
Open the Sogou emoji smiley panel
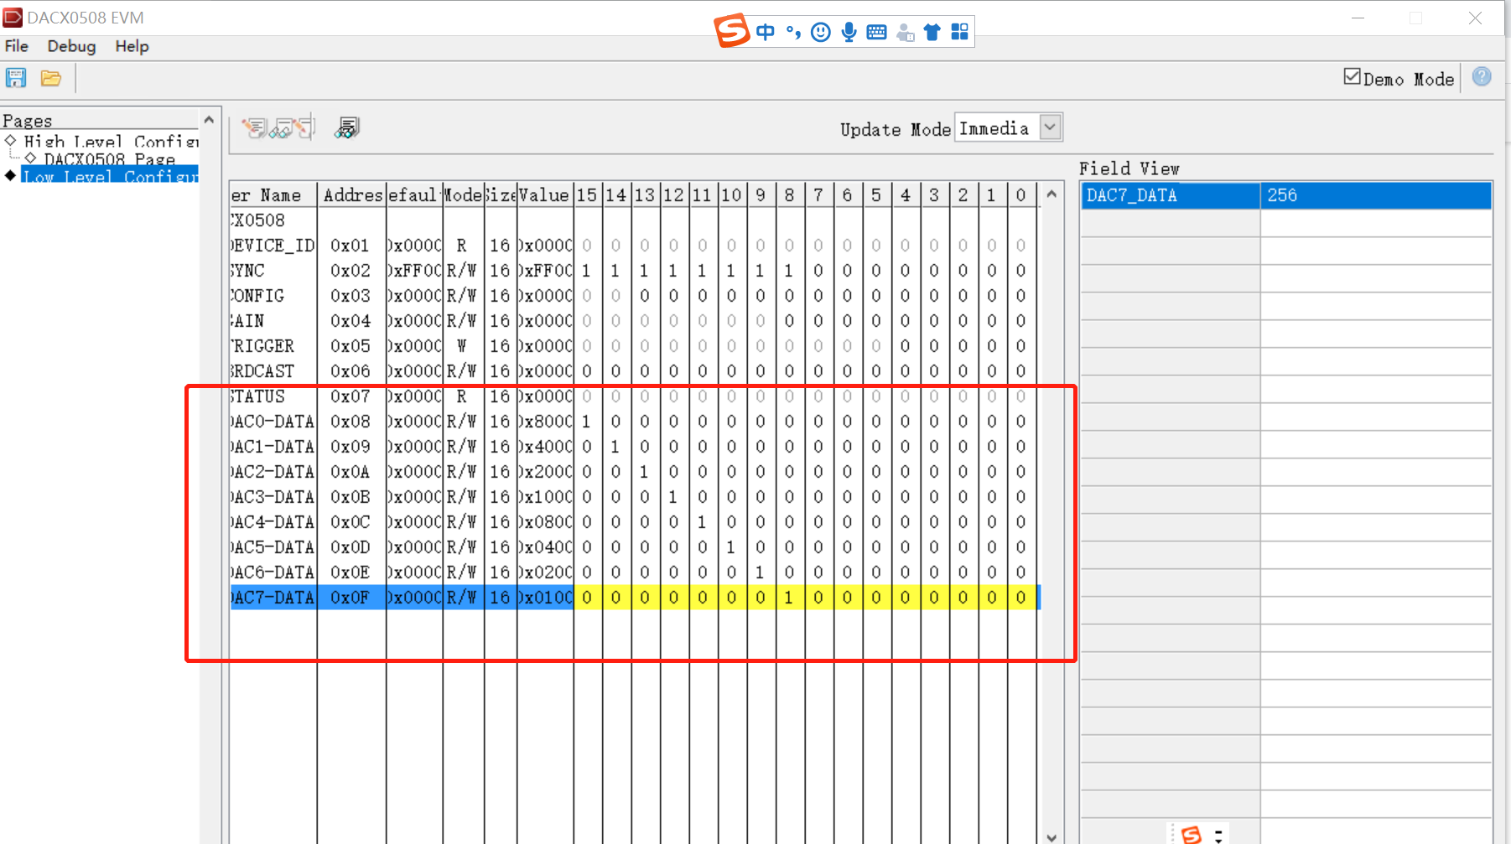[821, 32]
